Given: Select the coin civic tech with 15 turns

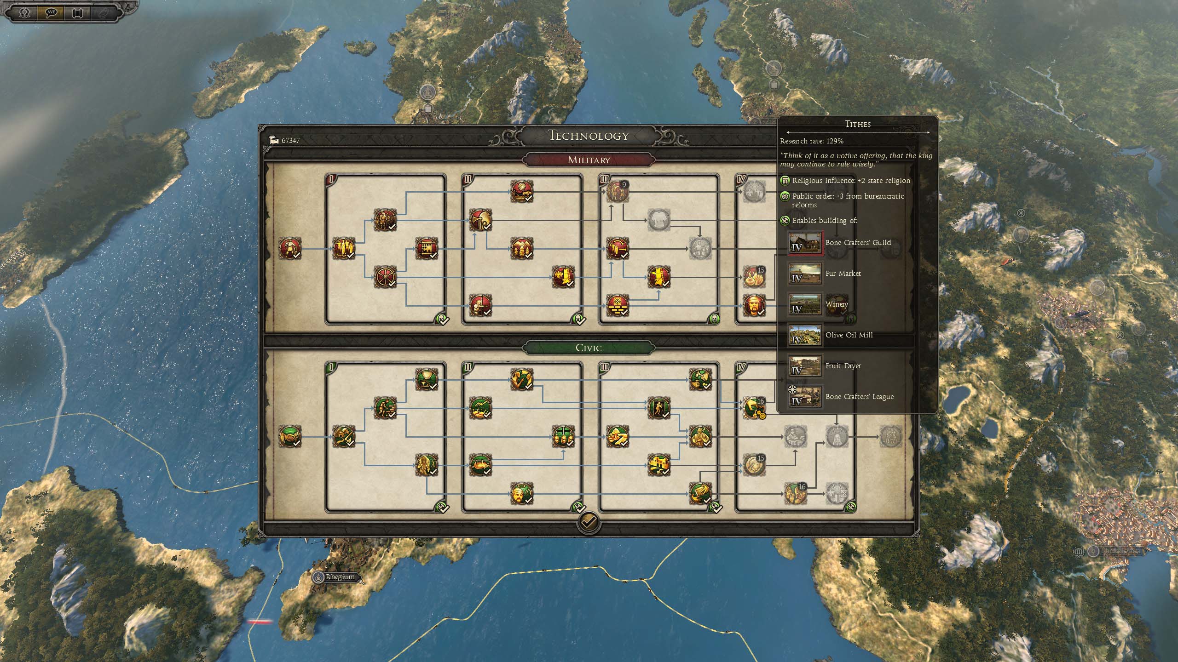Looking at the screenshot, I should click(x=754, y=465).
